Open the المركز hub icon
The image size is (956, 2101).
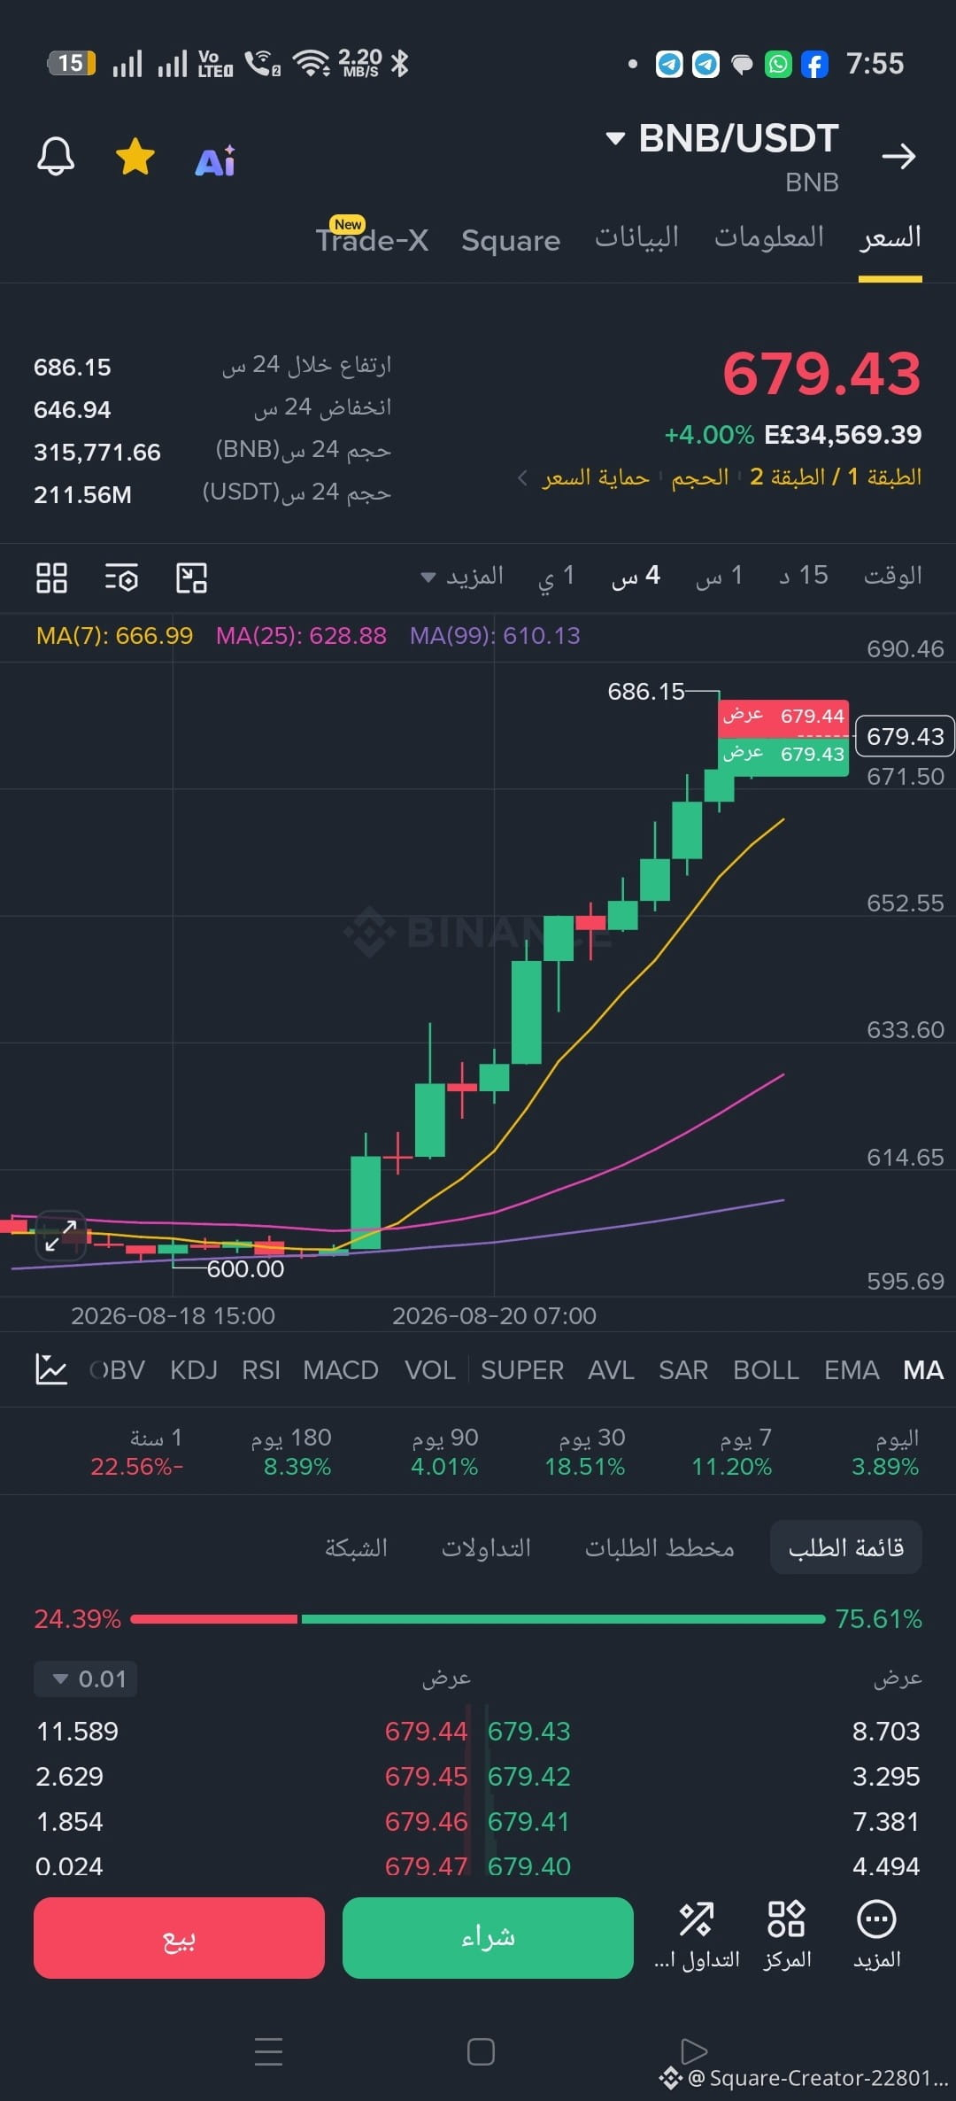(x=787, y=1936)
